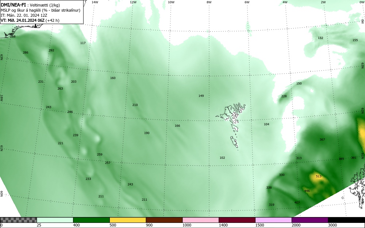365x228 pixels.
Task: Select the 'VT: Mið. 24.01.2024 06Z (+42 h)' line
Action: coord(30,20)
